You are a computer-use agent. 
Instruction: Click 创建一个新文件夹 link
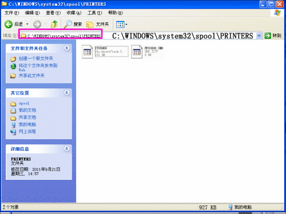tap(36, 58)
